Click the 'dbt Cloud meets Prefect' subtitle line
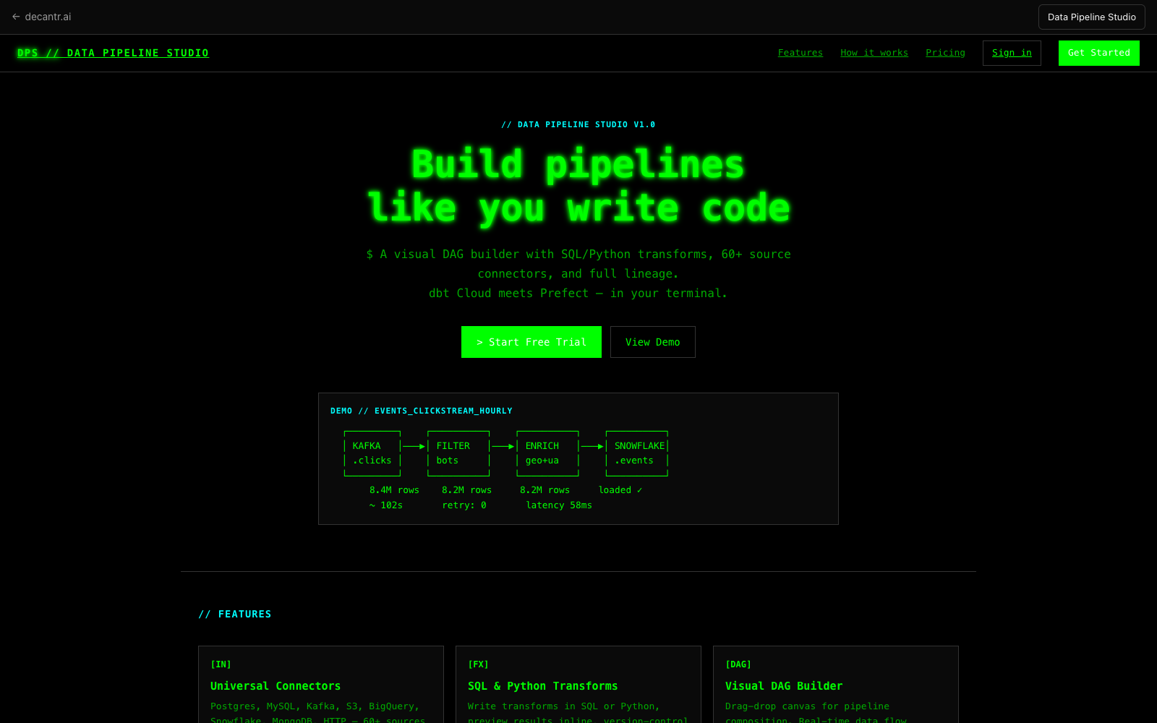1157x723 pixels. [578, 293]
